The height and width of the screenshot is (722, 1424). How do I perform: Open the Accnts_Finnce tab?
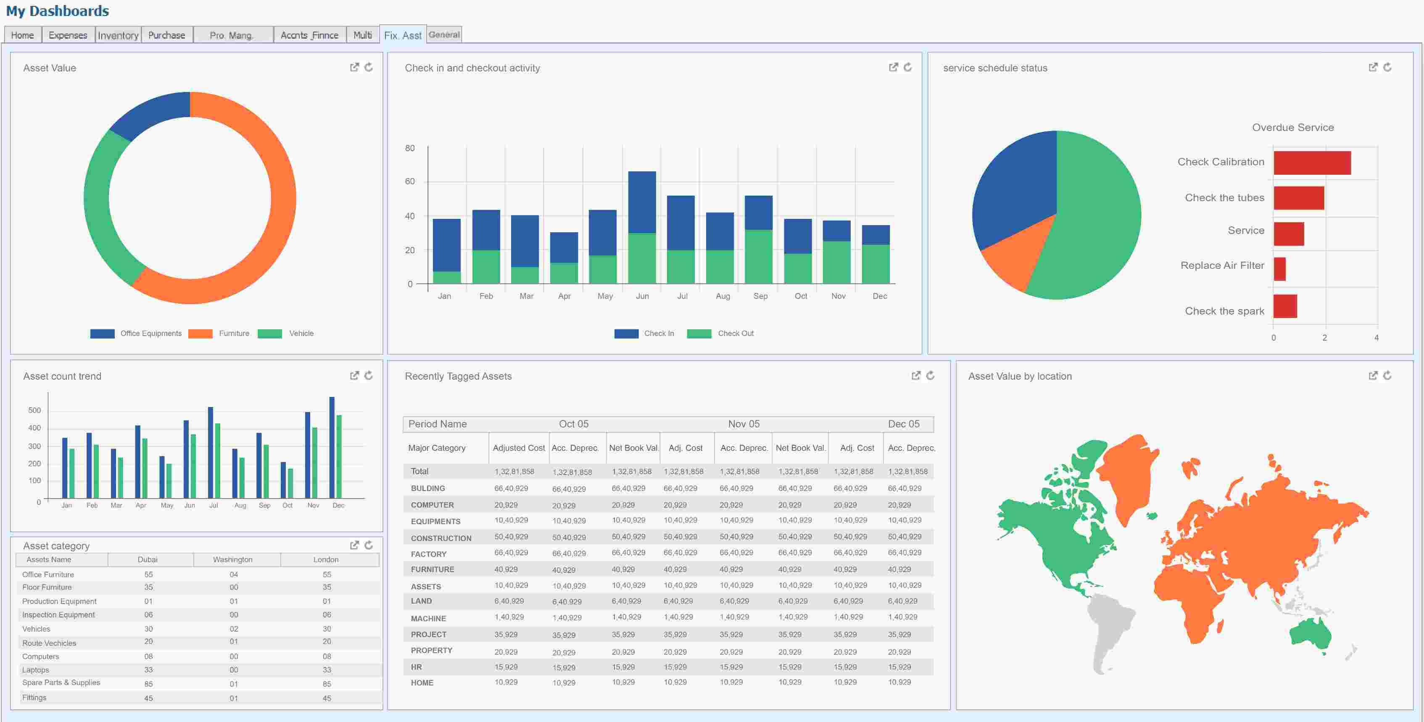309,35
